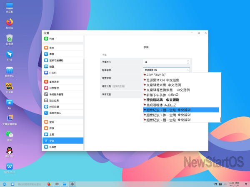
Task: Open 软件中心 software center desktop icon
Action: [x=10, y=70]
